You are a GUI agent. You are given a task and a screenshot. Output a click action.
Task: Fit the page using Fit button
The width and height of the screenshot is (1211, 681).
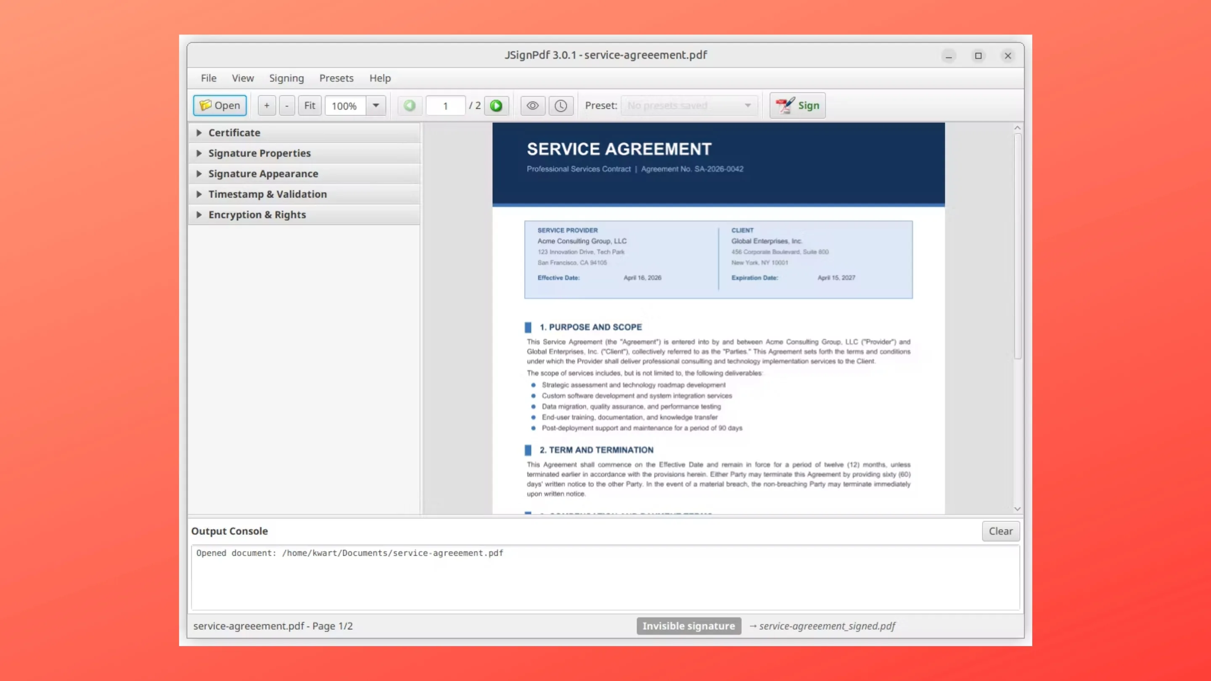pyautogui.click(x=310, y=105)
